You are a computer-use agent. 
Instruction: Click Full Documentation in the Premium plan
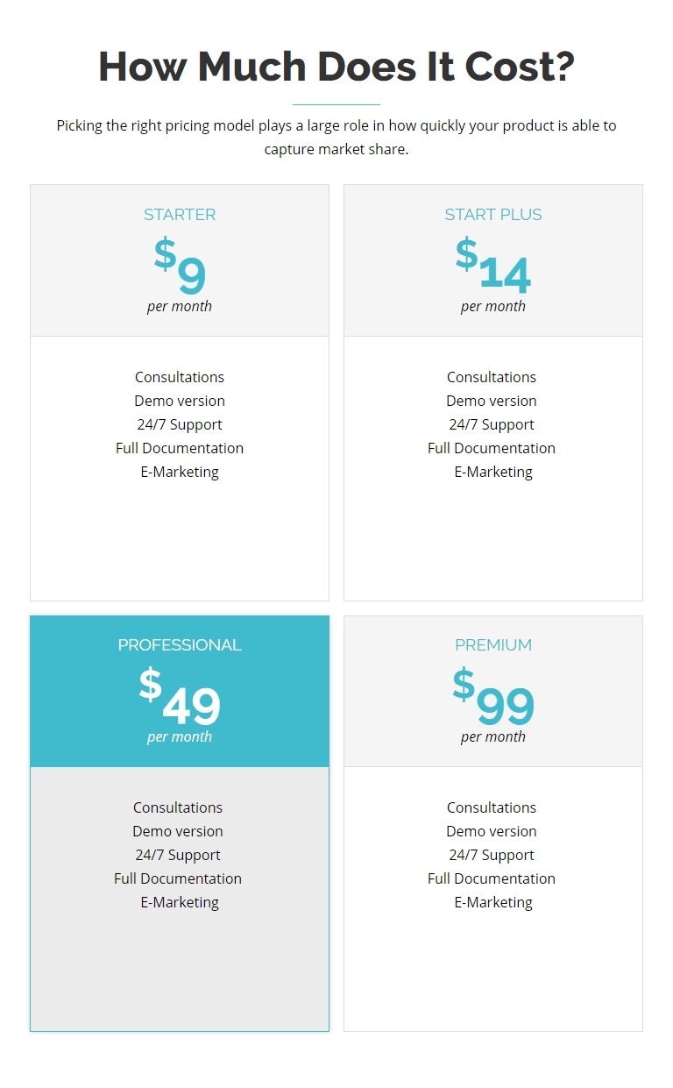492,878
